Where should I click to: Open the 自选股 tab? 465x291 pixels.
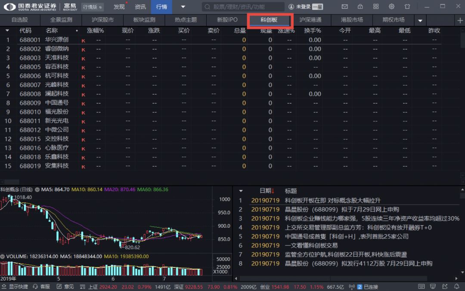(19, 20)
